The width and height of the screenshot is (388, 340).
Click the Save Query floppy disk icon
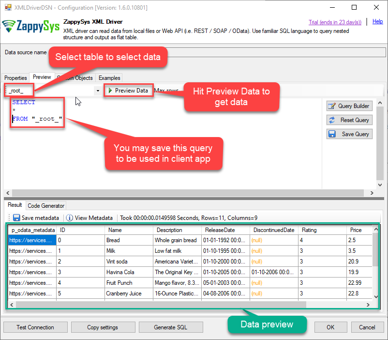coord(332,134)
